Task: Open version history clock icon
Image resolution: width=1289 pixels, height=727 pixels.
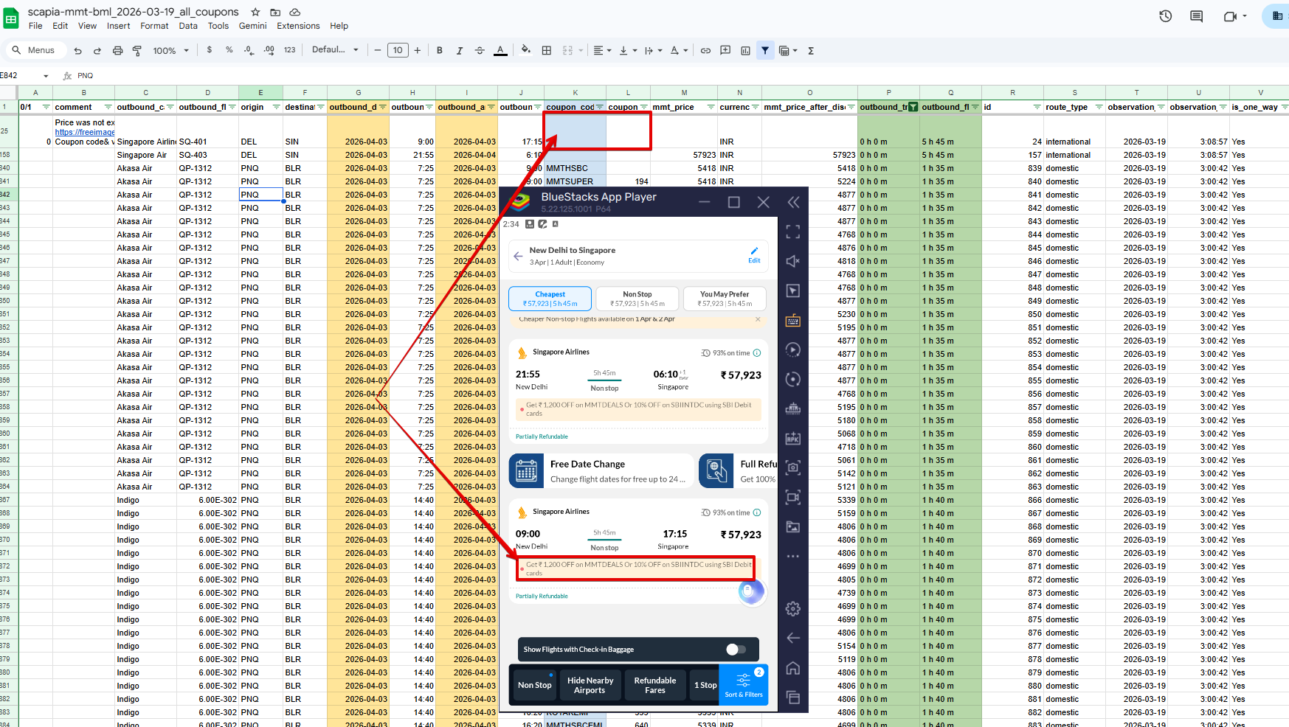Action: tap(1166, 16)
